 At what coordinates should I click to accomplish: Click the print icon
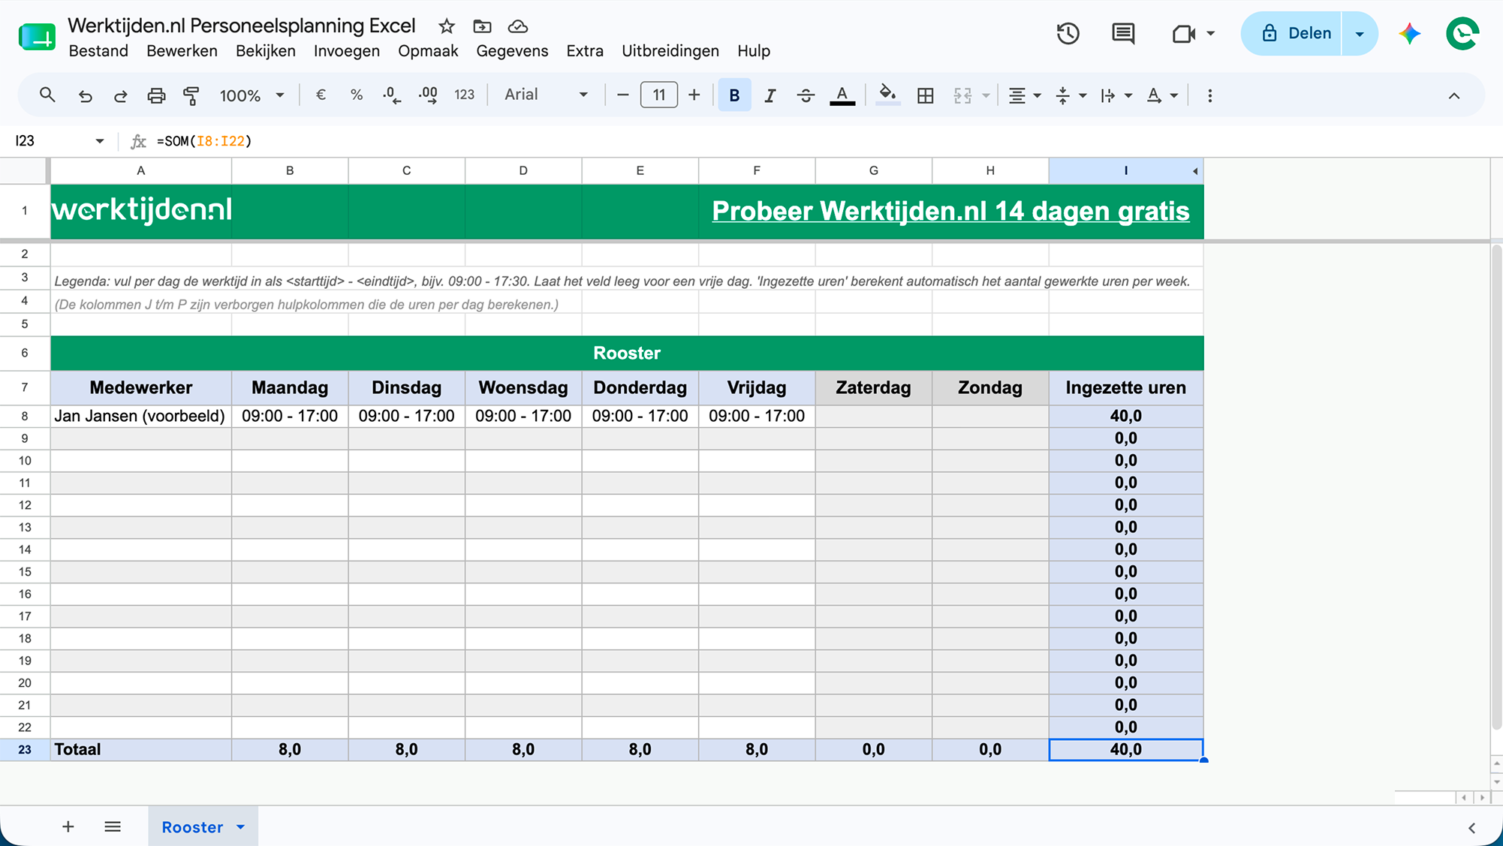click(156, 95)
